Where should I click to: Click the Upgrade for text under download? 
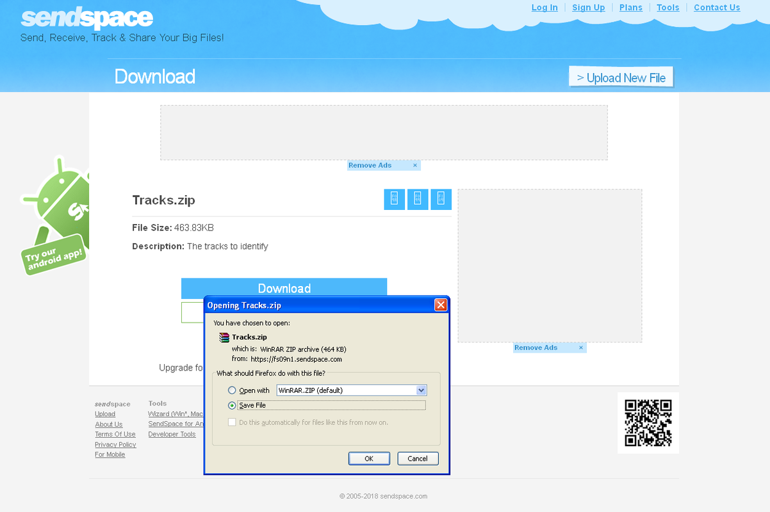[181, 368]
